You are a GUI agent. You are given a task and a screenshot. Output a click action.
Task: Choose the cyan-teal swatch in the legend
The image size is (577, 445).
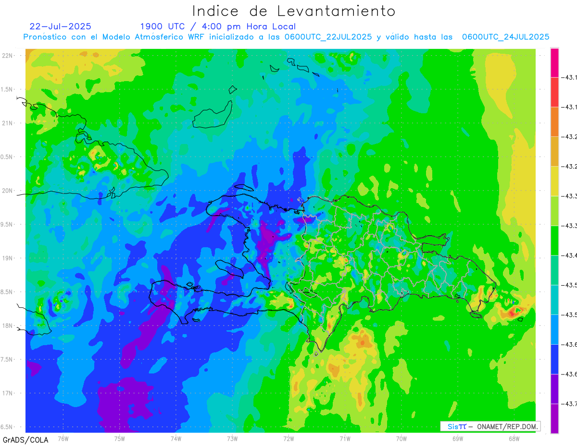coord(554,300)
